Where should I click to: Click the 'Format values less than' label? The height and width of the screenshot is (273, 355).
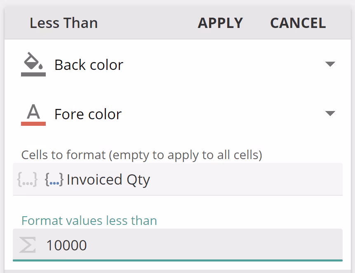89,220
